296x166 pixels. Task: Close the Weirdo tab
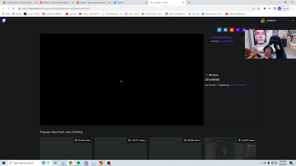tap(146, 3)
